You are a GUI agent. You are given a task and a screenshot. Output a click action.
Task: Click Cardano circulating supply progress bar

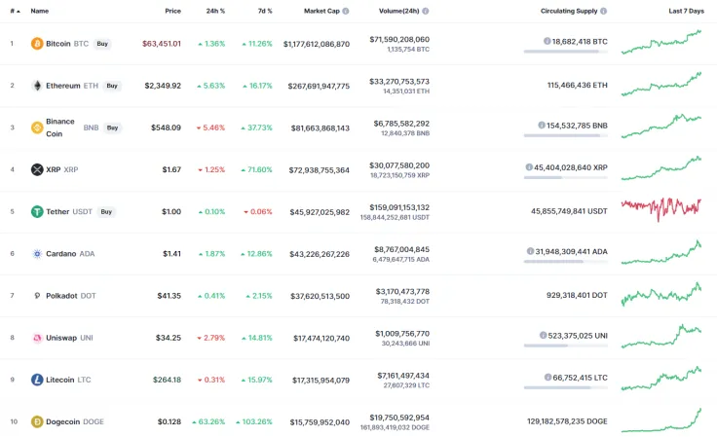(566, 262)
